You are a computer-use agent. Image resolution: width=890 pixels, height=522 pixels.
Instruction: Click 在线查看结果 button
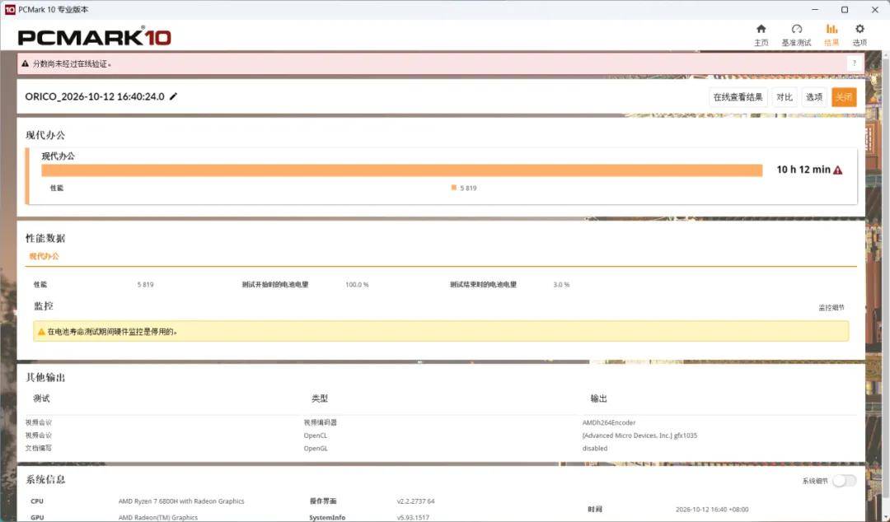coord(738,97)
